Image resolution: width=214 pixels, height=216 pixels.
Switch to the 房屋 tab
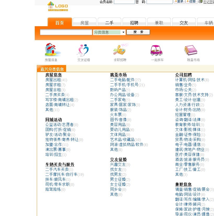[84, 22]
